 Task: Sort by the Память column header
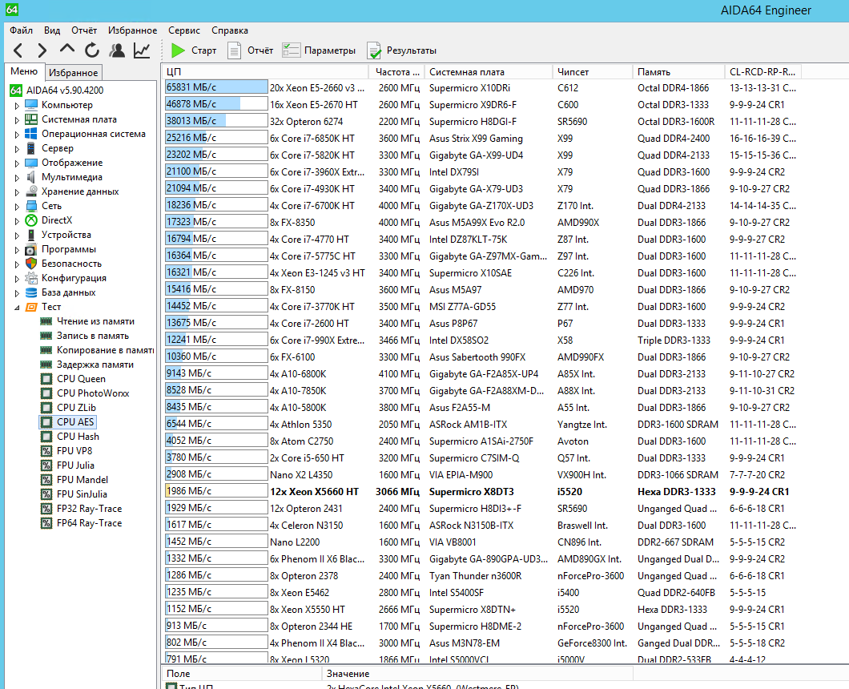click(x=679, y=71)
